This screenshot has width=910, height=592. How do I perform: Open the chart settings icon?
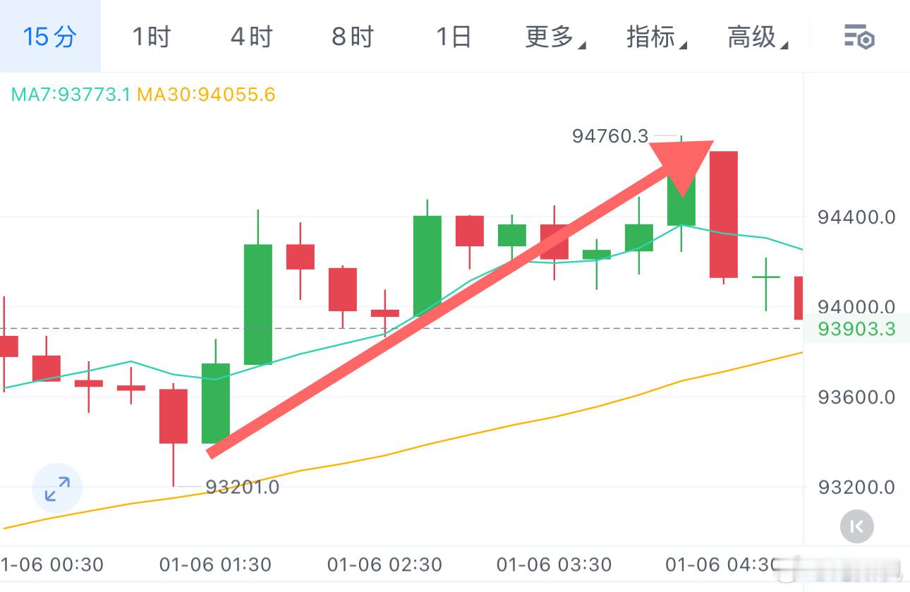859,37
